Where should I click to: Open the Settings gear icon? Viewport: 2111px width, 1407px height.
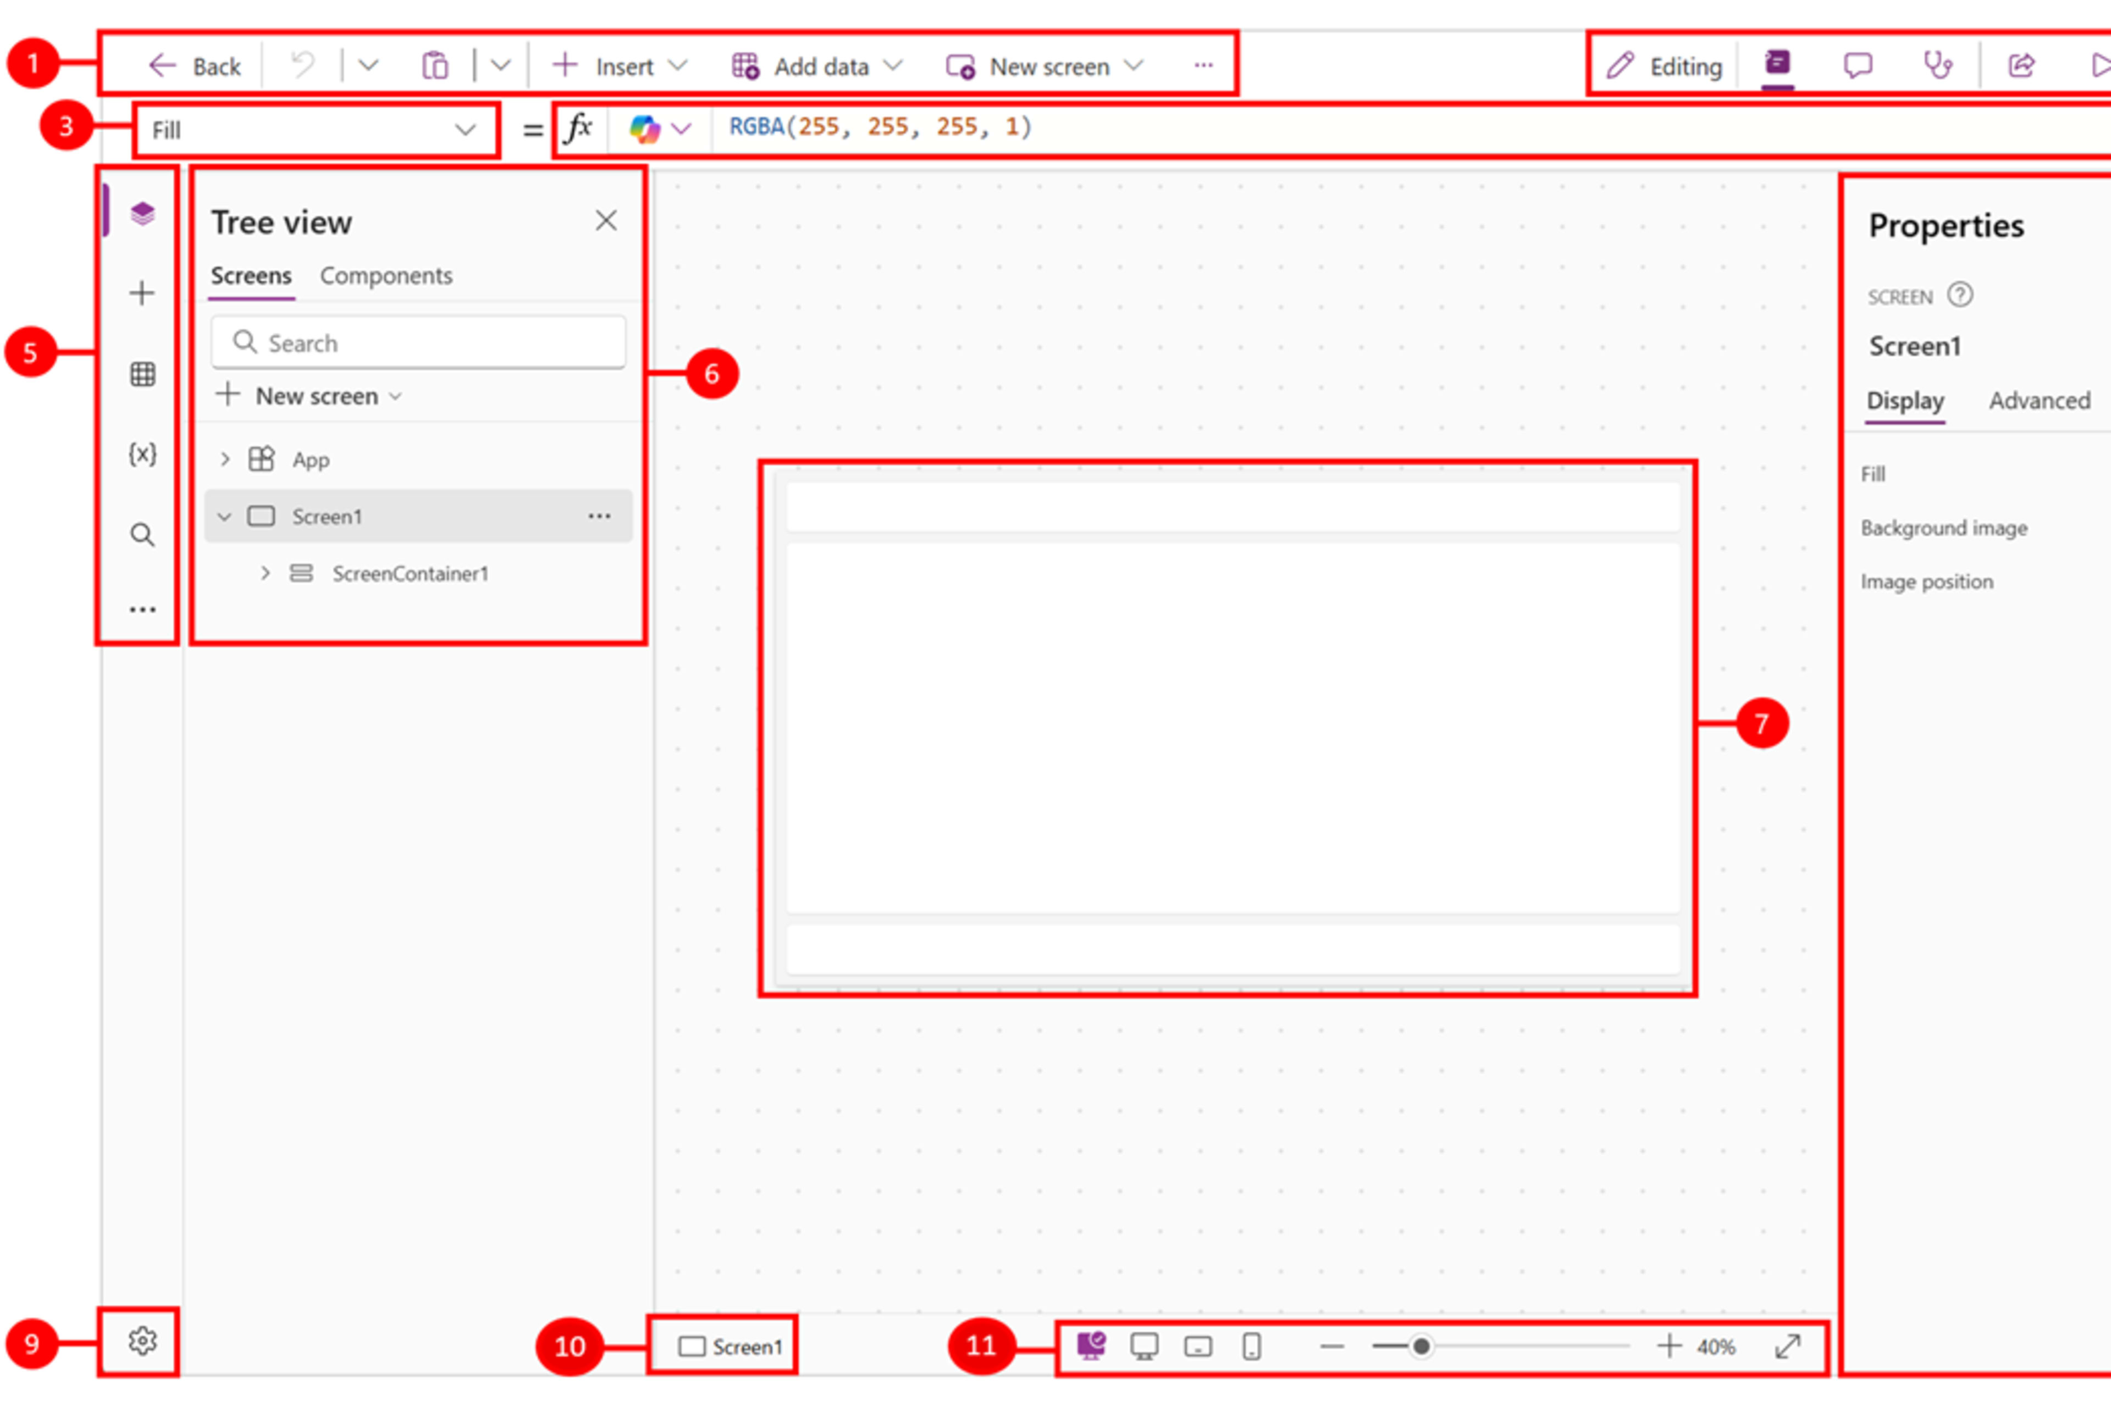pyautogui.click(x=142, y=1342)
